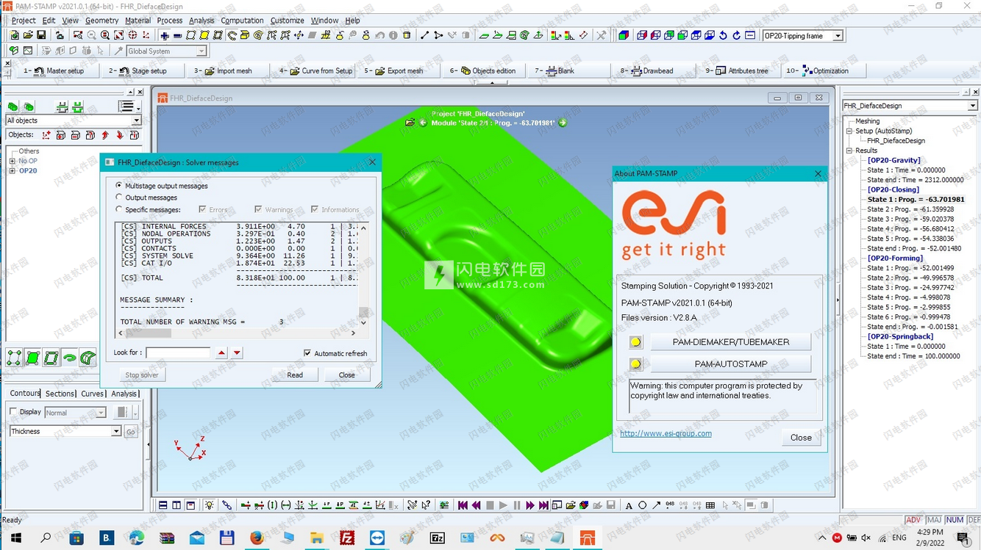The height and width of the screenshot is (550, 981).
Task: Open the esi-group.com link
Action: tap(666, 433)
